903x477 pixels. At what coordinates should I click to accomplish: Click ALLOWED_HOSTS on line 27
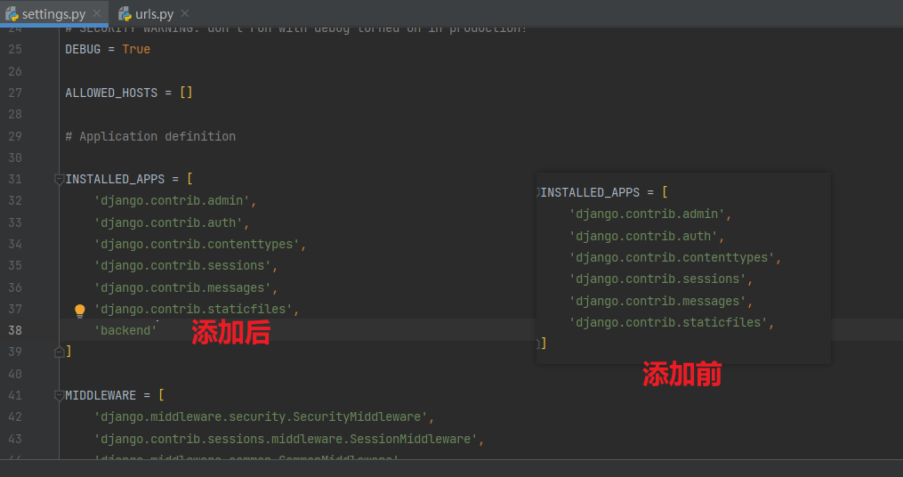(111, 93)
